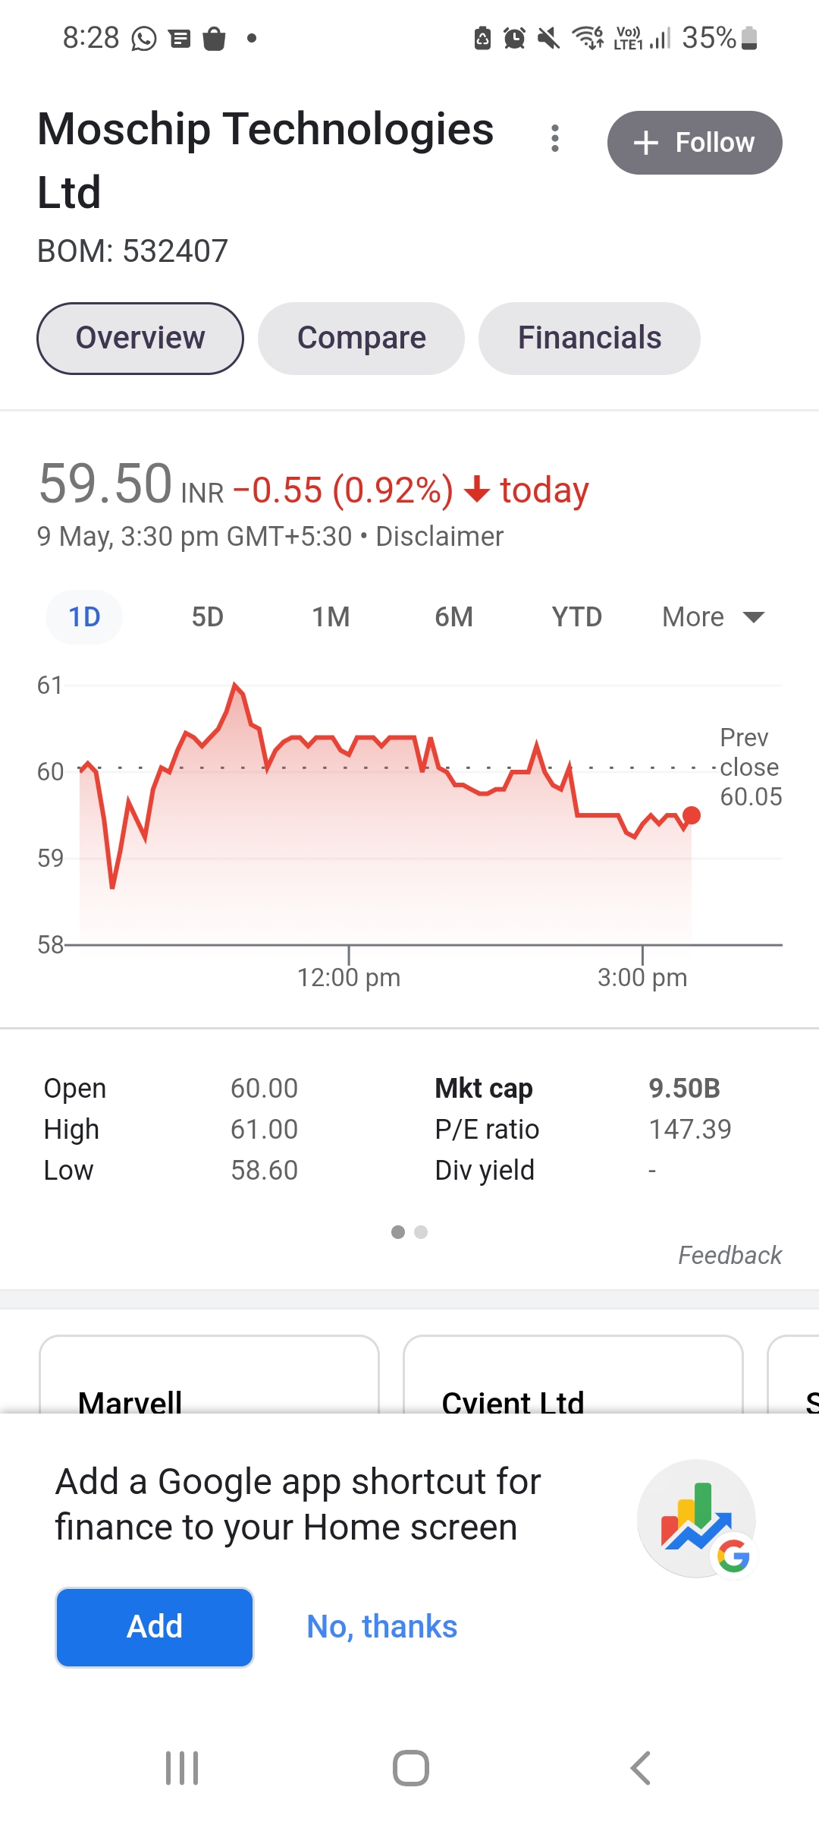Expand the More time range dropdown
This screenshot has height=1822, width=819.
click(x=713, y=617)
